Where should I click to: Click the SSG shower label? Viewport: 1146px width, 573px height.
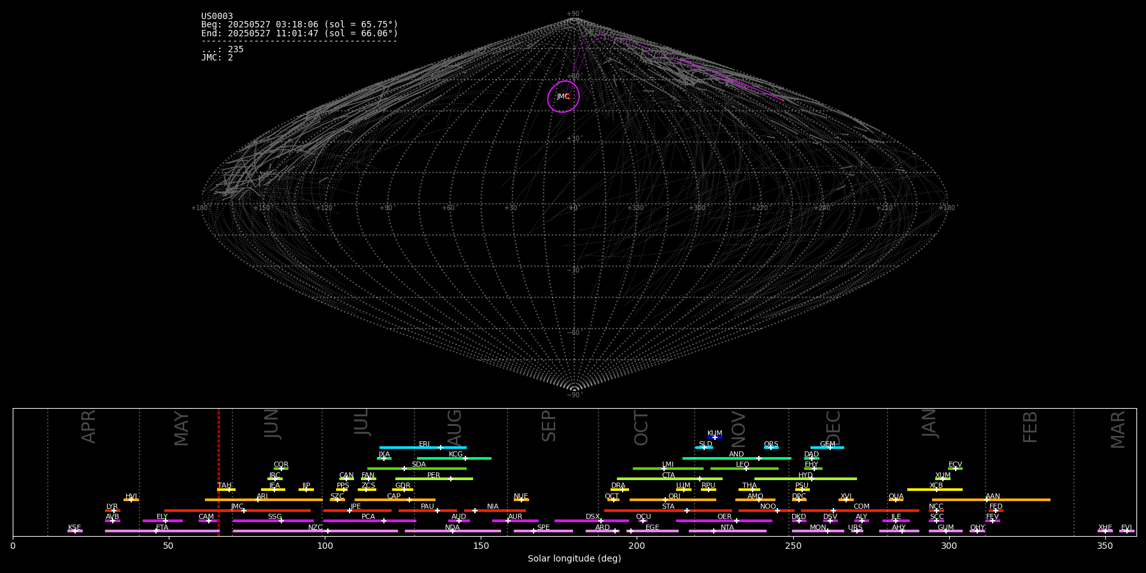coord(275,516)
